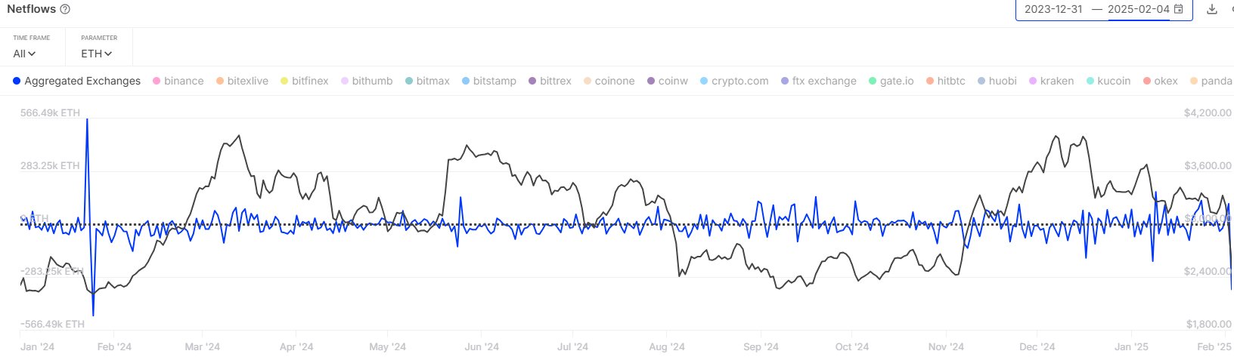Click the crypto.com blue legend dot
Screen dimensions: 1234x357
(705, 81)
